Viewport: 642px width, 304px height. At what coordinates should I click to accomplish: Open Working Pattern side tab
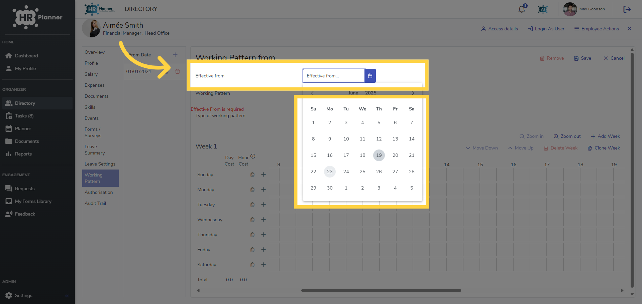100,178
